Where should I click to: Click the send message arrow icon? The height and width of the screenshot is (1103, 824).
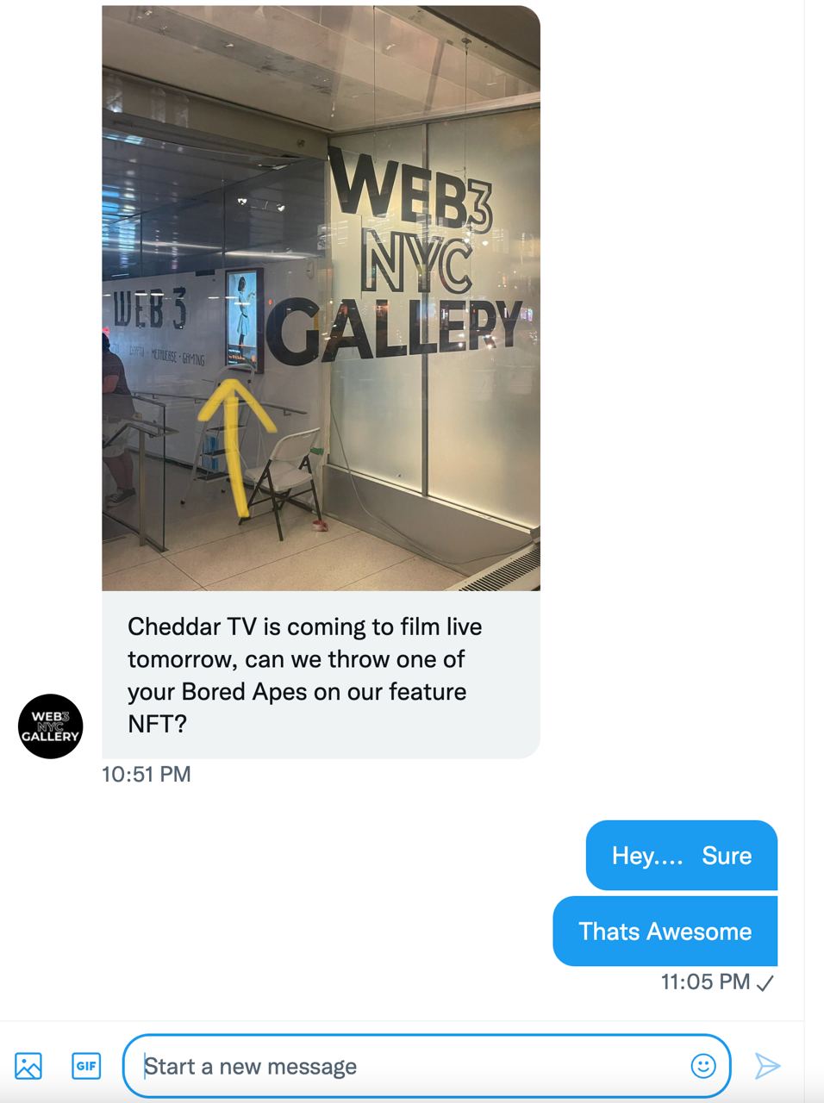[x=767, y=1066]
